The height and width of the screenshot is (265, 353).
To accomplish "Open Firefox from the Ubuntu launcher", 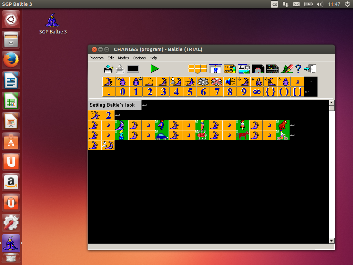I will 11,60.
